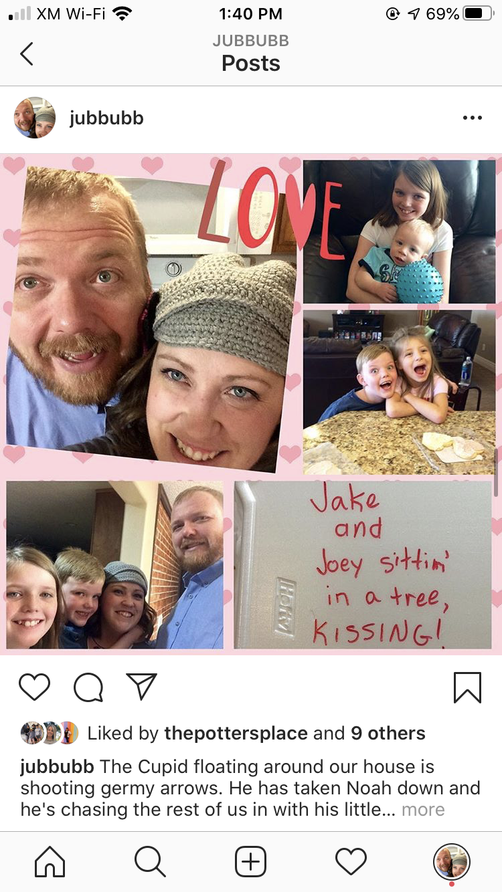Open Search tab with magnifier icon
Viewport: 502px width, 892px height.
click(150, 861)
